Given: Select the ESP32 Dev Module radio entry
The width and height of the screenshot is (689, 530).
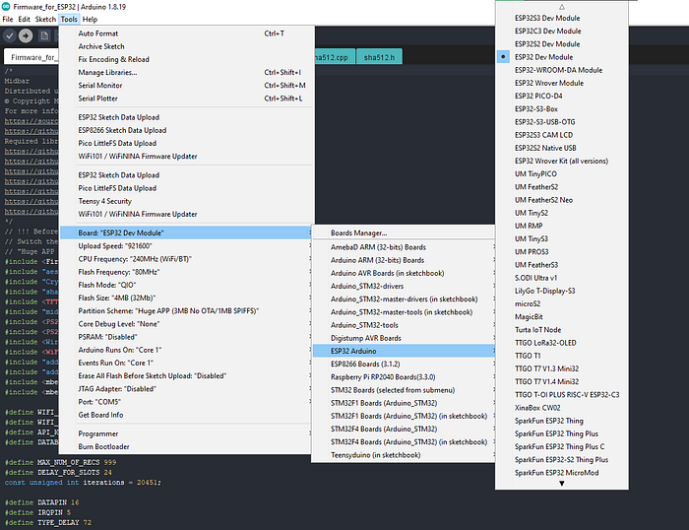Looking at the screenshot, I should pyautogui.click(x=562, y=57).
